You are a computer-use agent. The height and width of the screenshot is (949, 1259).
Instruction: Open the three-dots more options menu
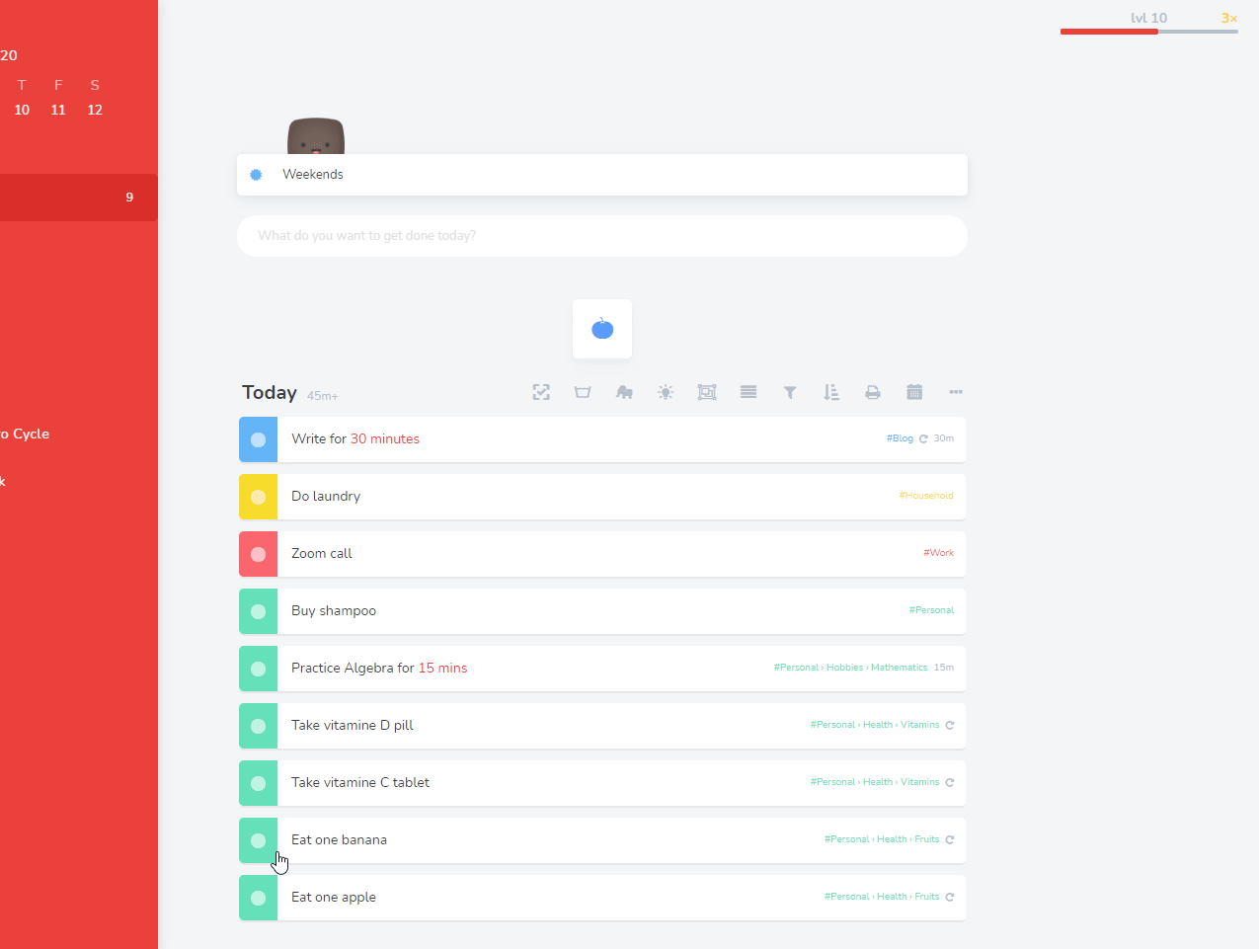[956, 392]
